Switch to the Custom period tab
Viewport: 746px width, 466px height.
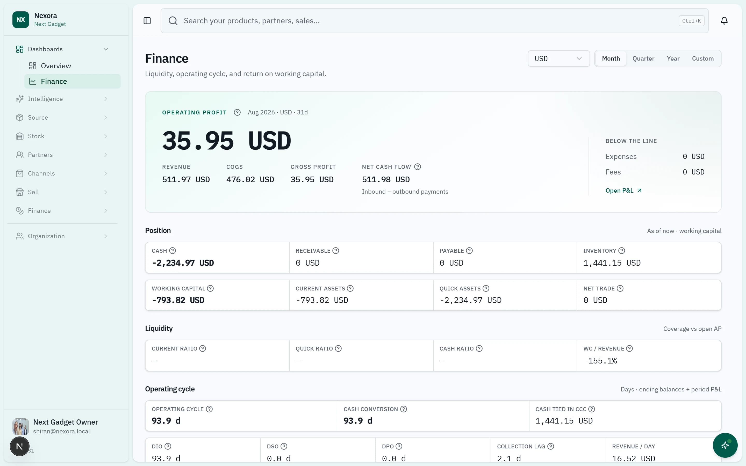[x=702, y=59]
